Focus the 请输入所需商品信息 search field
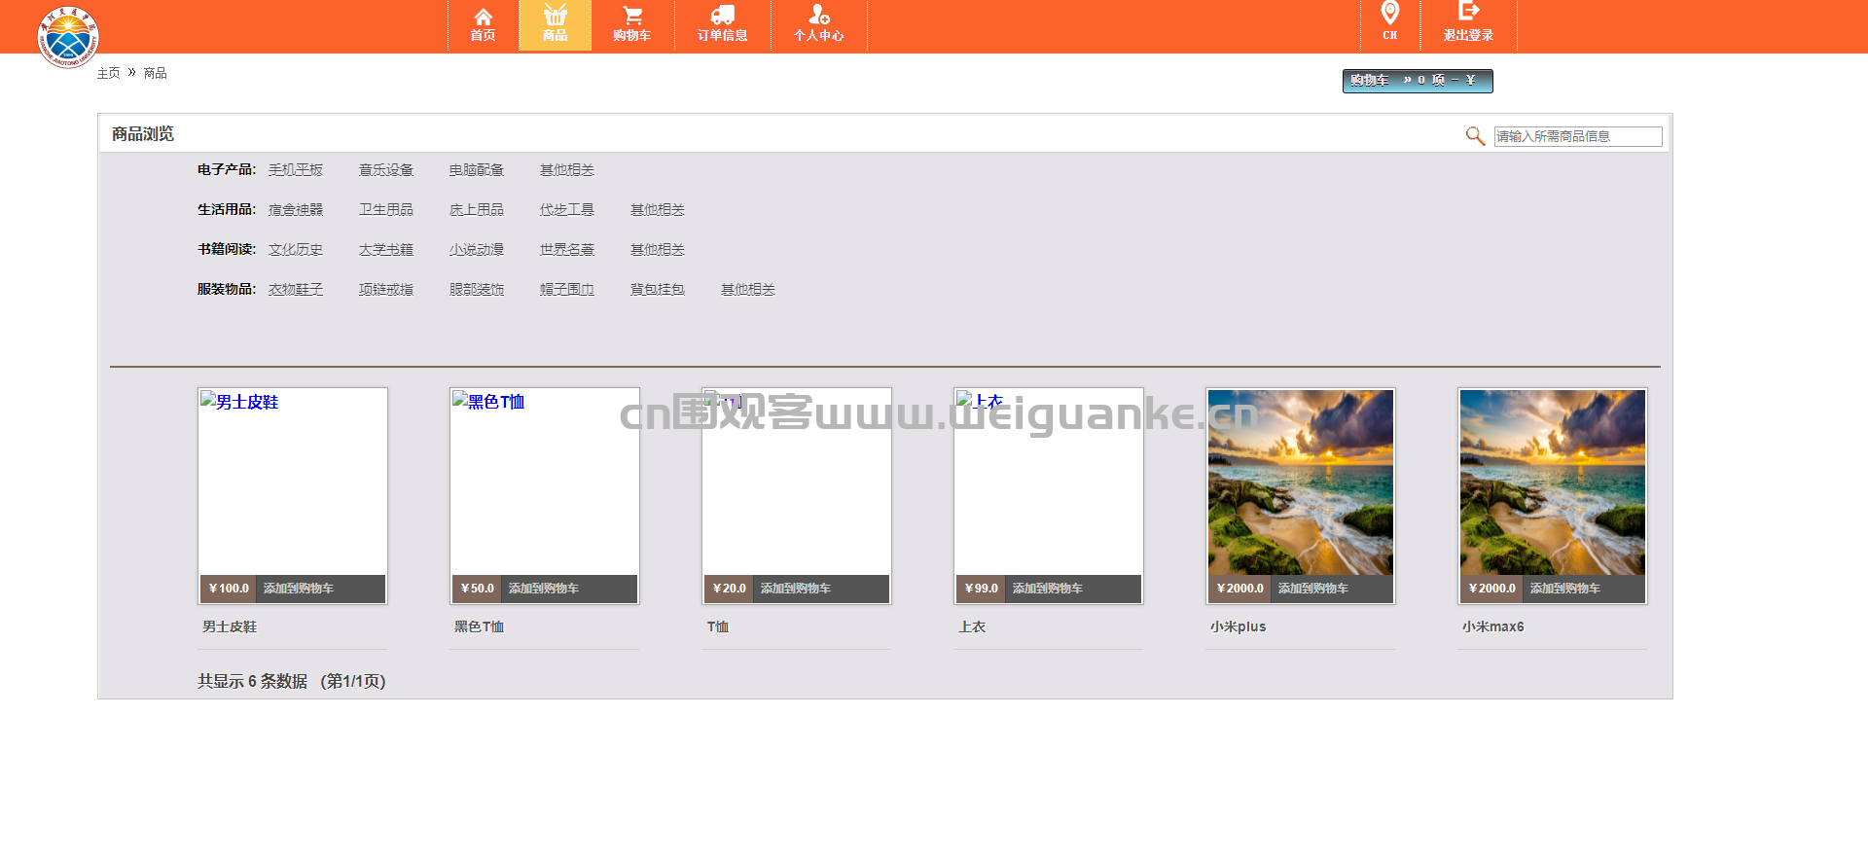This screenshot has height=859, width=1868. 1578,136
